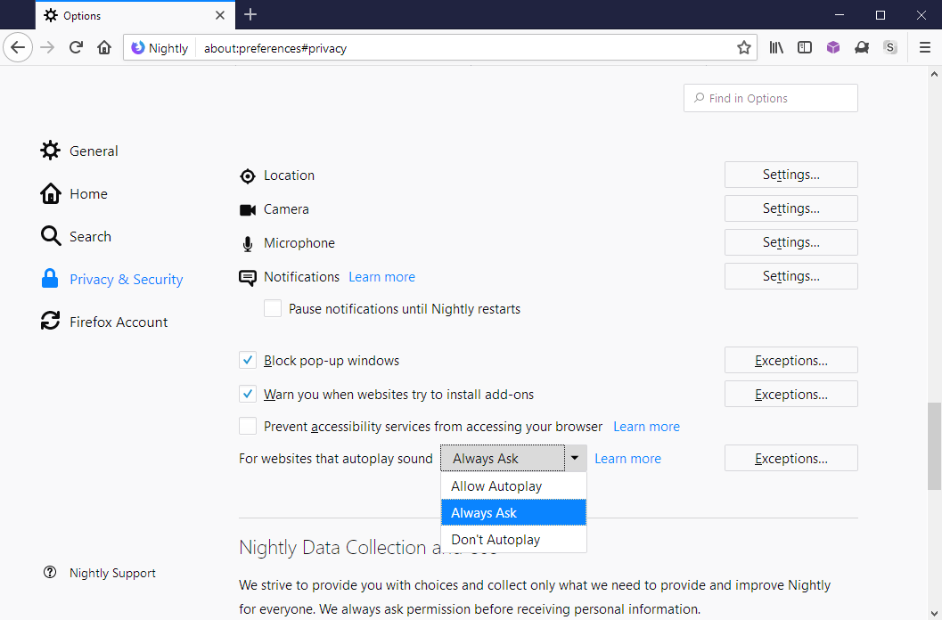
Task: Enable Pause notifications until Nightly restarts
Action: (273, 308)
